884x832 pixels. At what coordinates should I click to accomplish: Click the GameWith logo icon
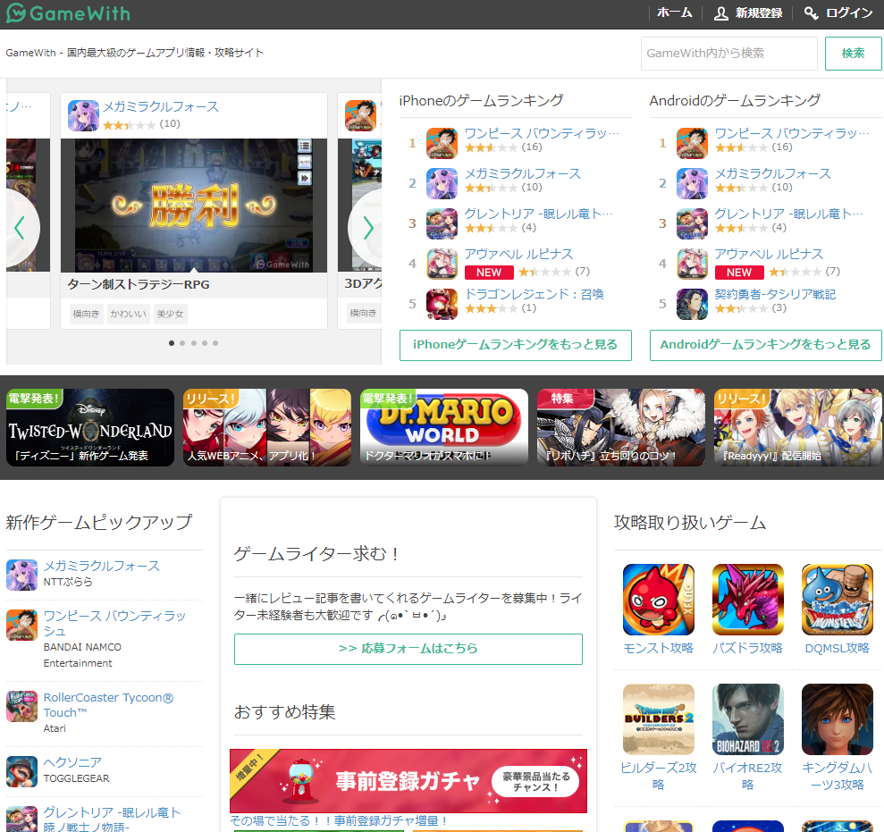(x=16, y=13)
